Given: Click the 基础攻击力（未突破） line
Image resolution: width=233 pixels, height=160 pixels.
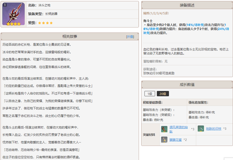Looking at the screenshot, I should 159,110.
